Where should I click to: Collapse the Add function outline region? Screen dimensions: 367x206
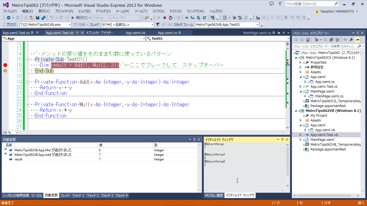(27, 82)
